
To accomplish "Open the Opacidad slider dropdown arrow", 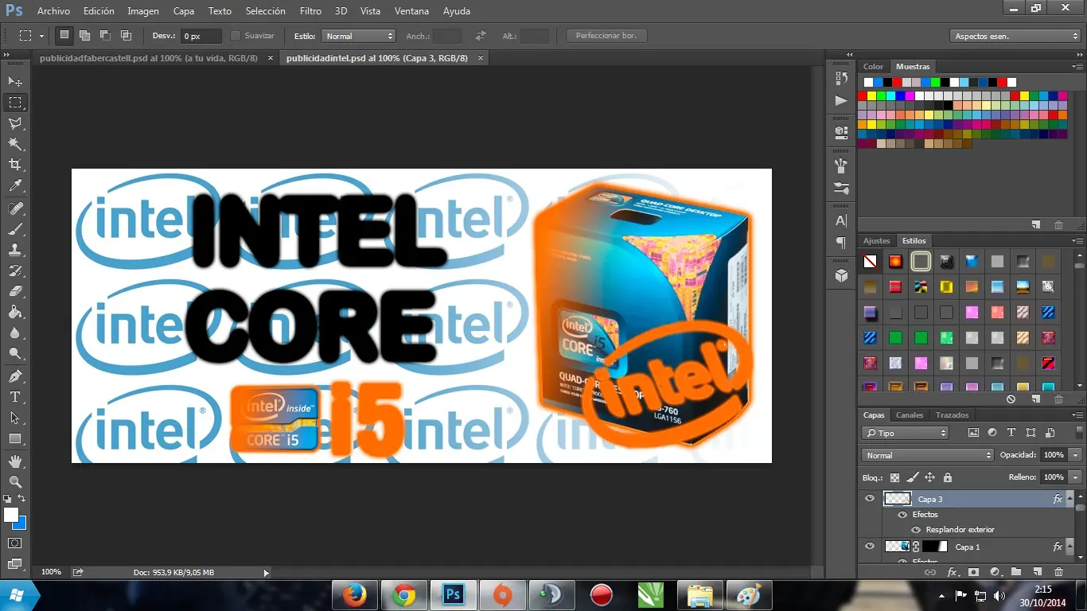I will click(x=1076, y=455).
